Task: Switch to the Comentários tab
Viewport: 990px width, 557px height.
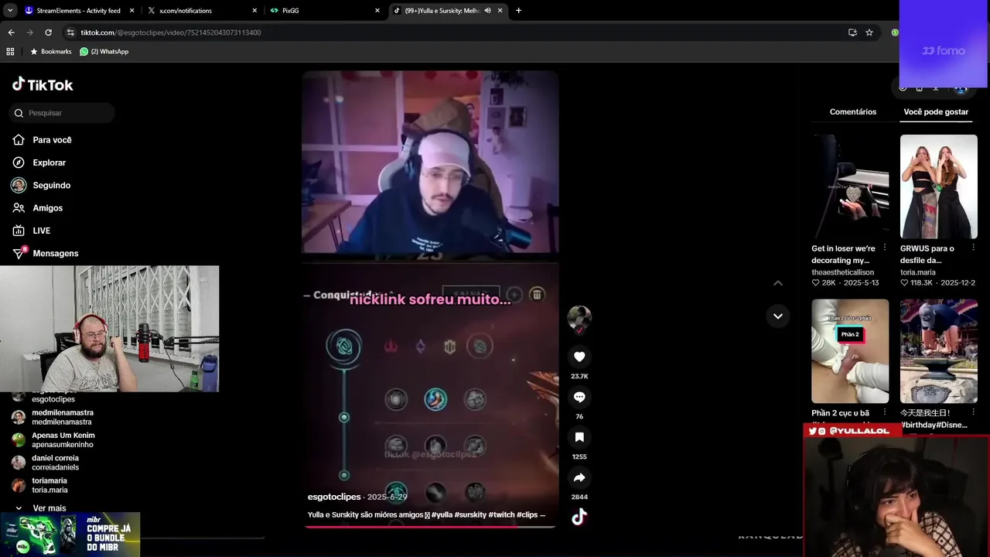Action: pyautogui.click(x=853, y=112)
